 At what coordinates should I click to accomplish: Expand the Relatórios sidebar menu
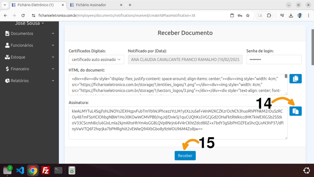click(x=29, y=81)
